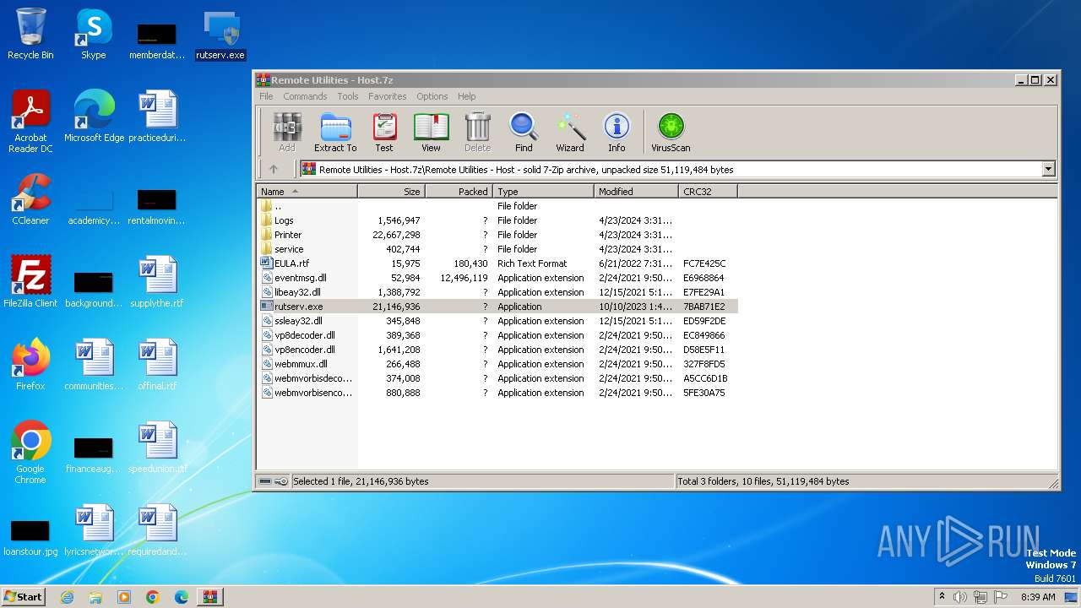Sort by the Size column header
The width and height of the screenshot is (1081, 608).
[392, 192]
